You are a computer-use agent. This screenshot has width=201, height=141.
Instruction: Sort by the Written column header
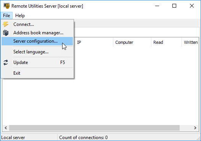tap(191, 42)
